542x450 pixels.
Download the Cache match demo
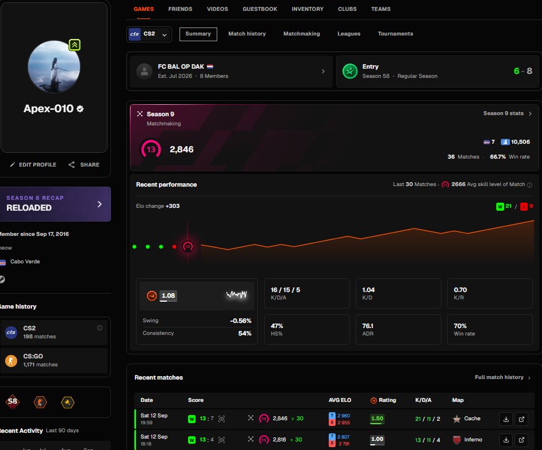(506, 419)
